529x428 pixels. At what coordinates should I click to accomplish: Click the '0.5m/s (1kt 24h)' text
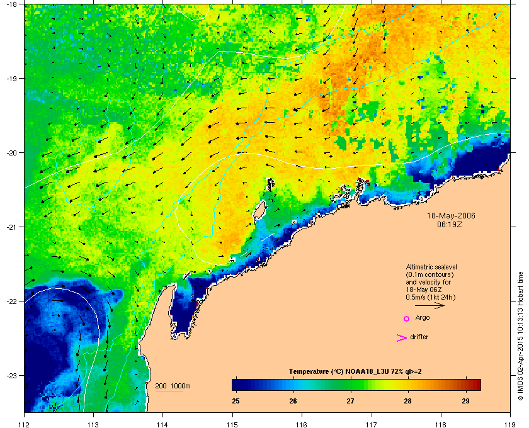coord(431,298)
